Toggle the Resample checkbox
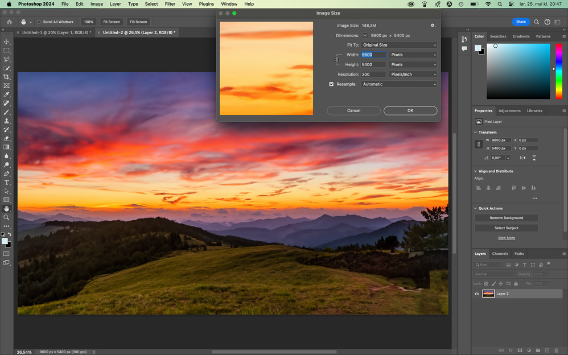Screen dimensions: 568x355 331,84
